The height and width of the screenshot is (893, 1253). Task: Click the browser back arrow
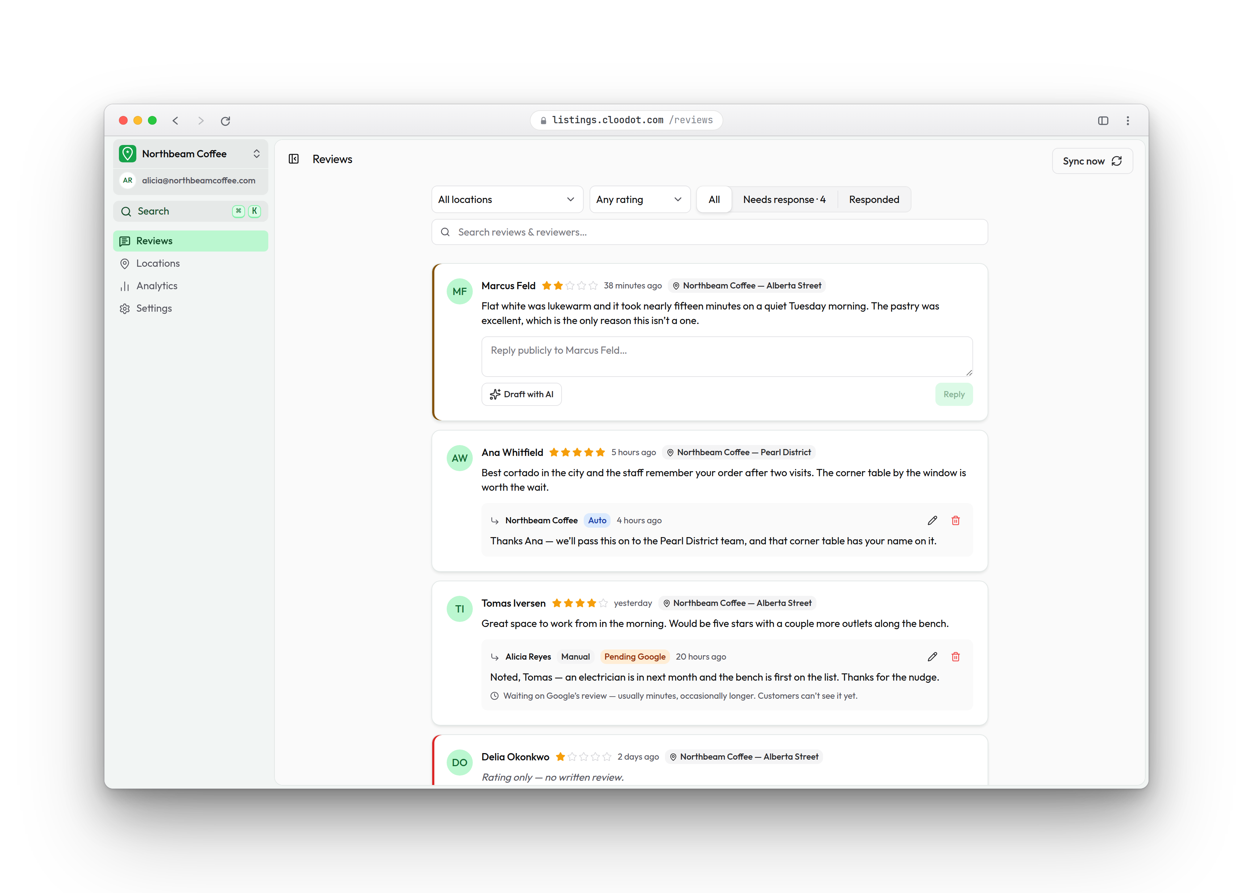point(175,120)
